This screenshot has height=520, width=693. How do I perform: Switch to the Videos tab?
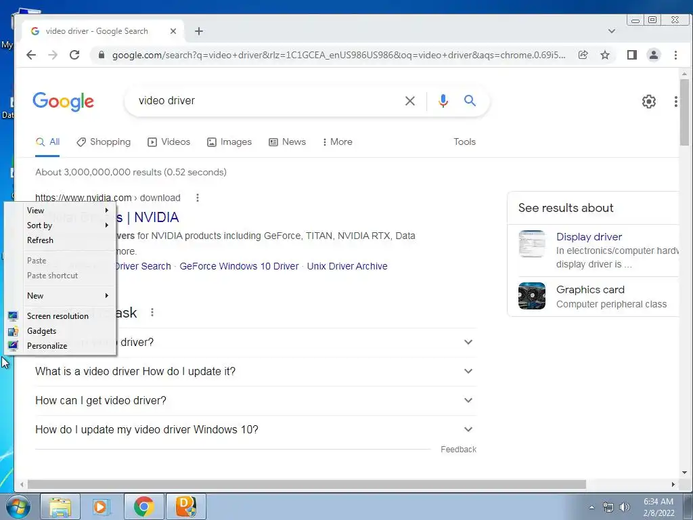click(169, 142)
